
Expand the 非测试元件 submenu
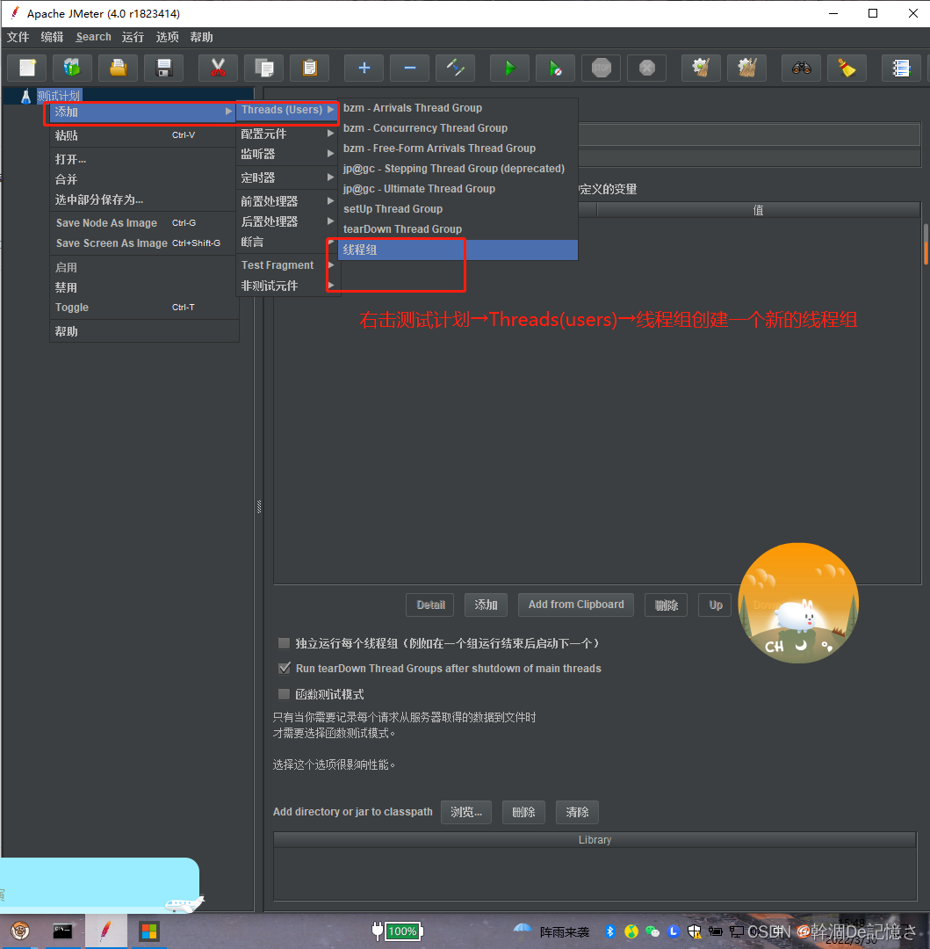pyautogui.click(x=287, y=285)
